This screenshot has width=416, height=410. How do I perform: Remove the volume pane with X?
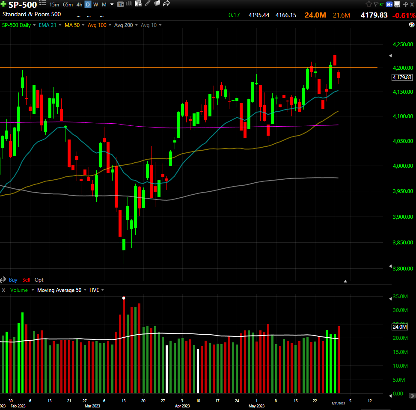[3, 290]
